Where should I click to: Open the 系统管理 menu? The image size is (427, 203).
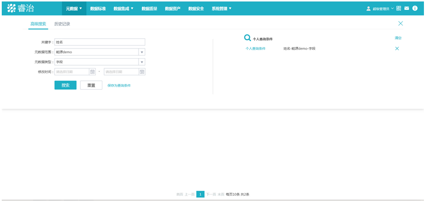[221, 8]
